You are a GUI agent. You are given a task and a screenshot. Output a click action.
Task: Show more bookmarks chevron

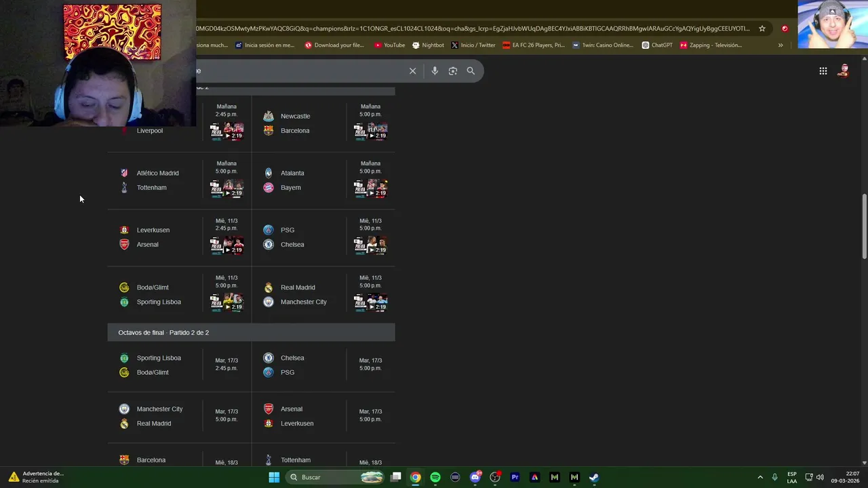click(781, 45)
